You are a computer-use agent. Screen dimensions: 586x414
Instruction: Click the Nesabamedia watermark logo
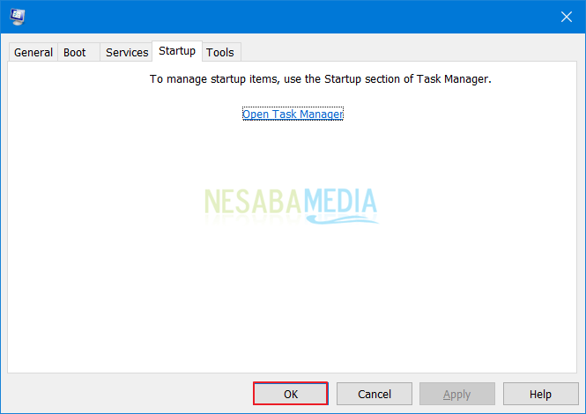(x=291, y=205)
